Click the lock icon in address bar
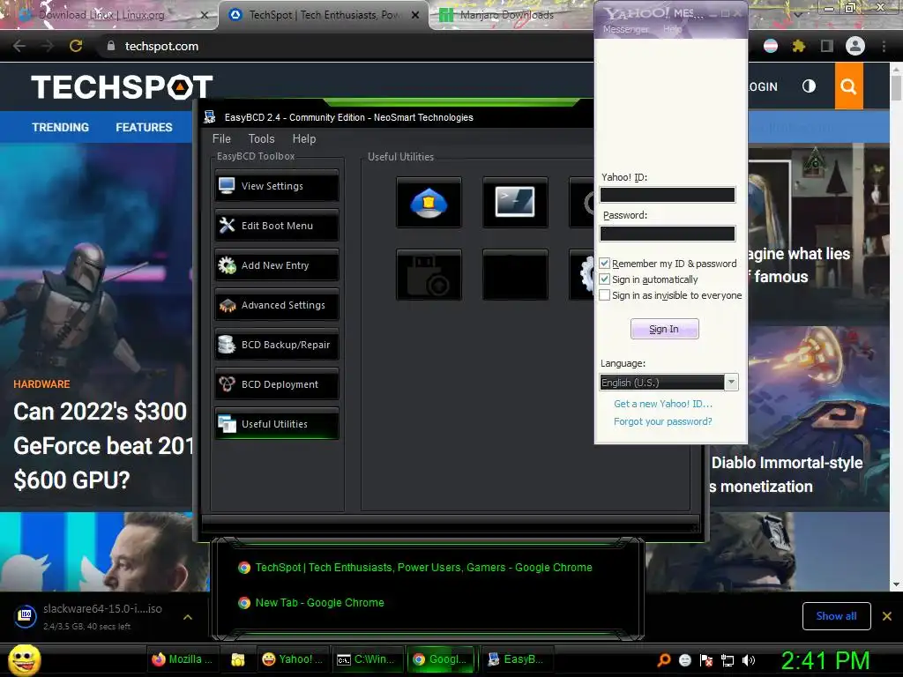The image size is (903, 677). click(x=110, y=46)
